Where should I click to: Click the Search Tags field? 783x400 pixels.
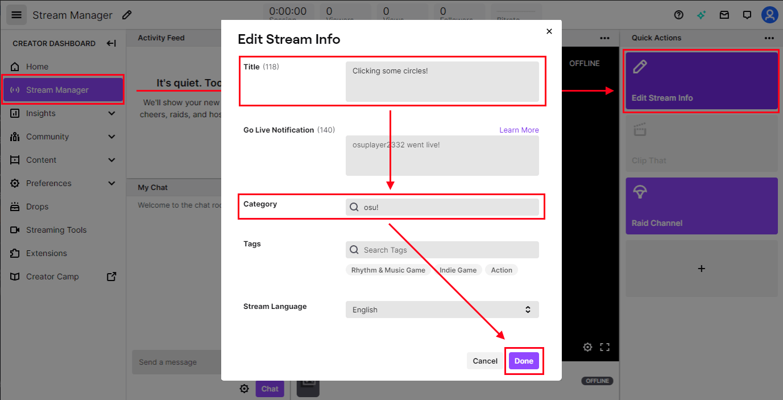442,250
